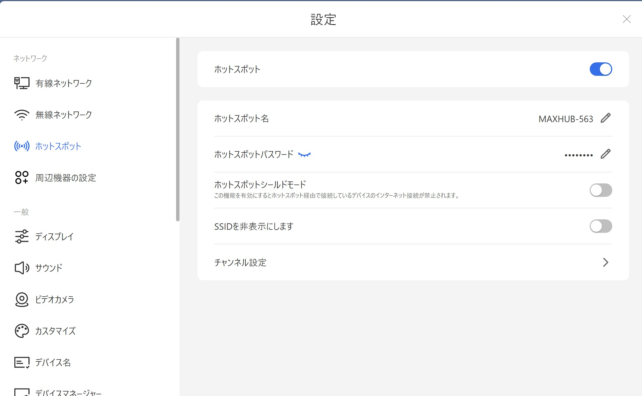Click the sound speaker icon

22,268
